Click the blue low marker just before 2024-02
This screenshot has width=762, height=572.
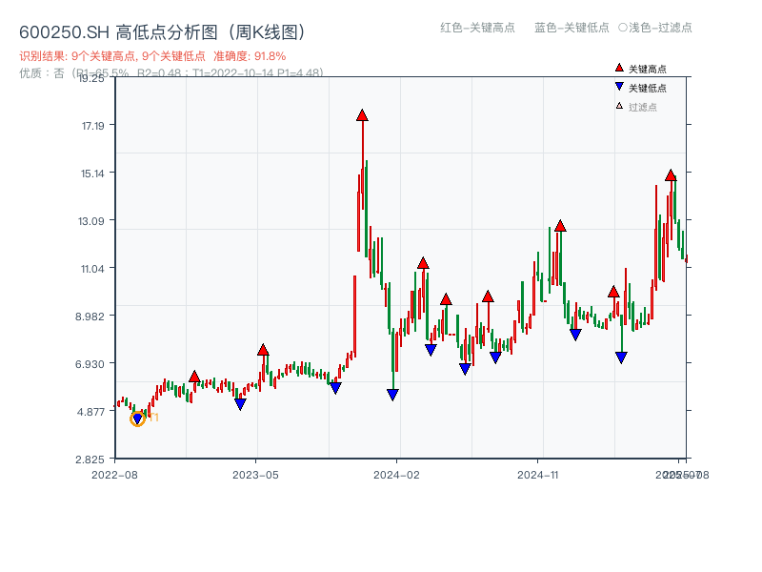tap(392, 395)
